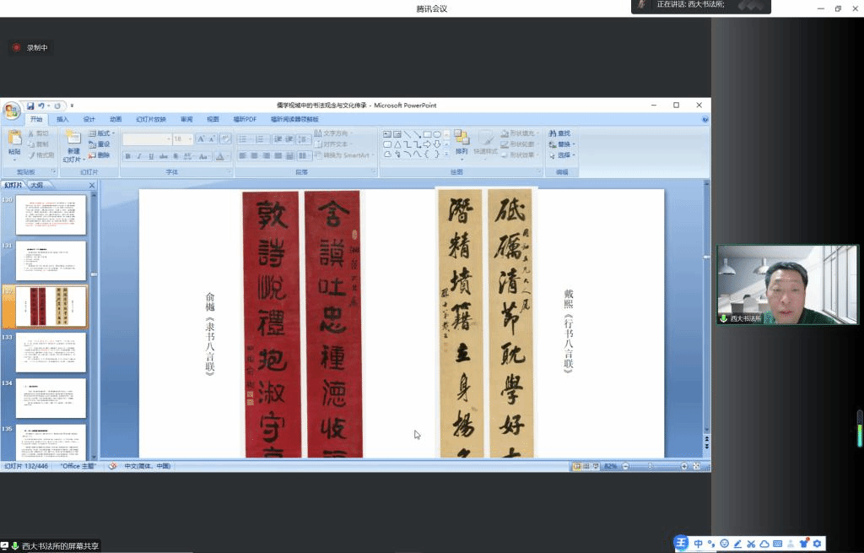Click the 正在讲话 speaker banner
This screenshot has height=553, width=864.
pyautogui.click(x=701, y=6)
